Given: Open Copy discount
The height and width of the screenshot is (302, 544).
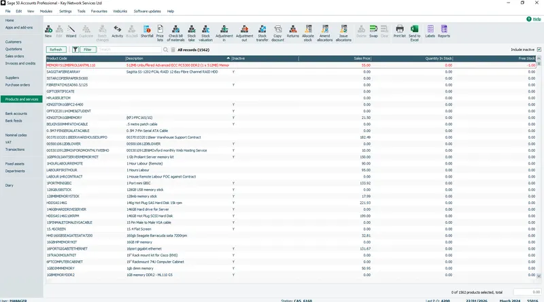Looking at the screenshot, I should [277, 33].
